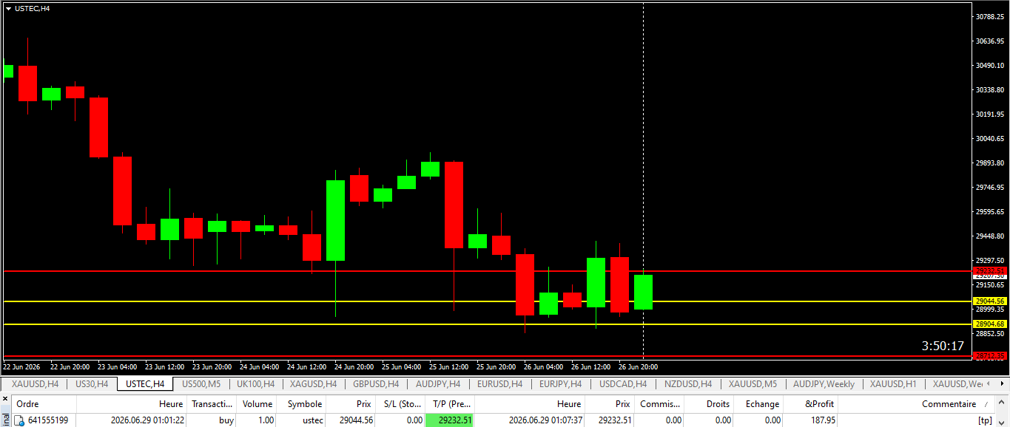Sort by the Ordre column header
The width and height of the screenshot is (1010, 427).
tap(28, 404)
